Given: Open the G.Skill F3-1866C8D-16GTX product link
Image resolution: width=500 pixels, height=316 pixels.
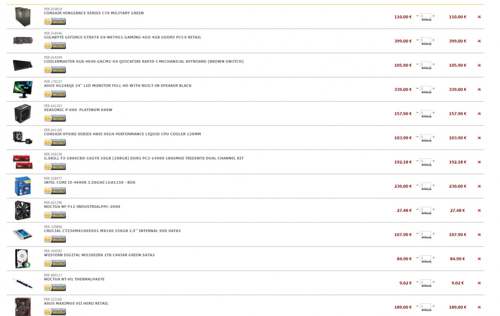Looking at the screenshot, I should pyautogui.click(x=144, y=158).
